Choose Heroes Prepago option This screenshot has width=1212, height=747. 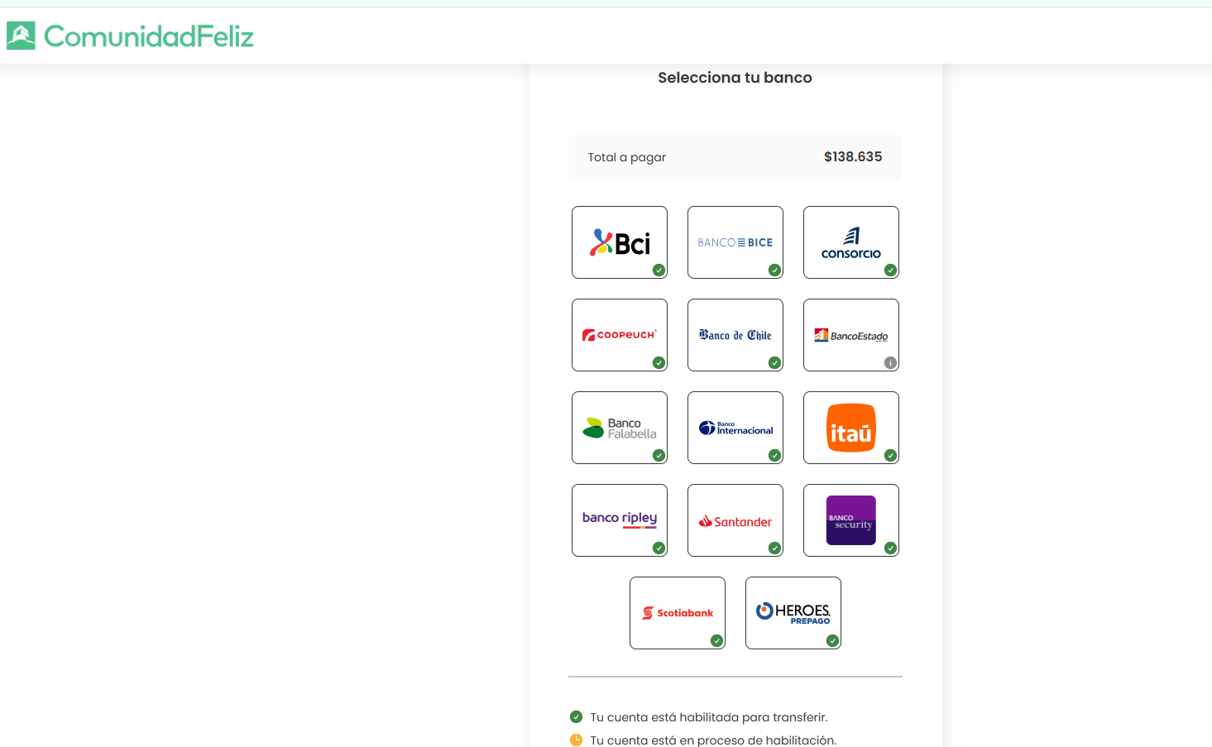click(x=793, y=613)
